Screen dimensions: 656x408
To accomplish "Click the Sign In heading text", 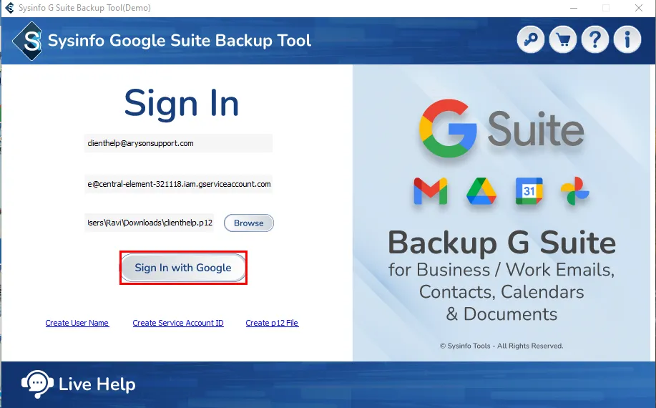I will [182, 103].
